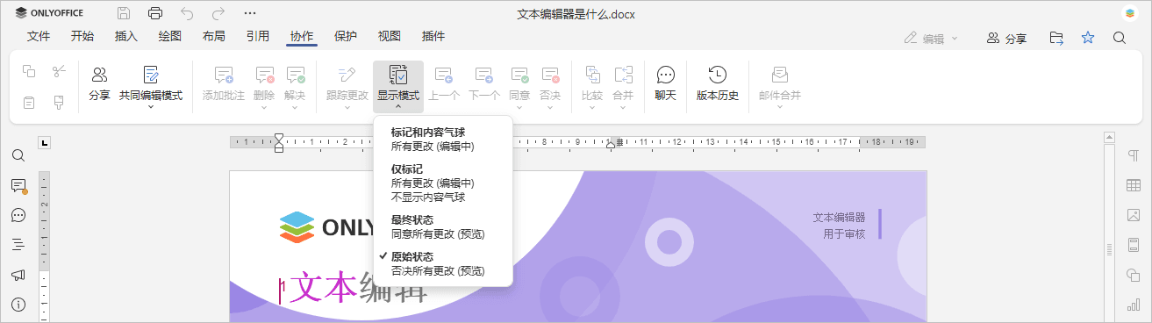Open table settings in right sidebar

(x=1133, y=185)
